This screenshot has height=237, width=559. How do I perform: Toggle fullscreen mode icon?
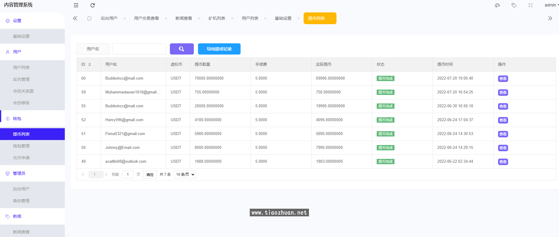[531, 5]
